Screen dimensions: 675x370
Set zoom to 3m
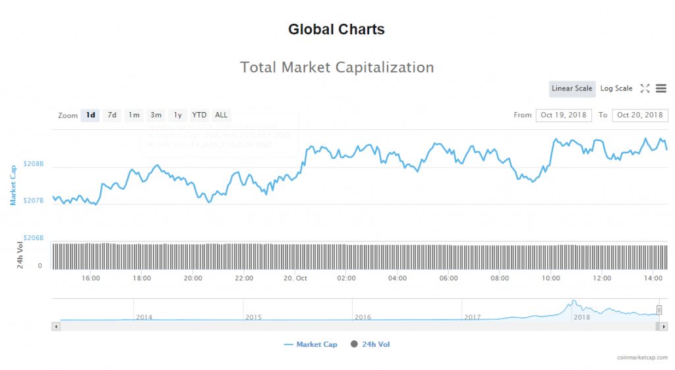click(x=156, y=115)
